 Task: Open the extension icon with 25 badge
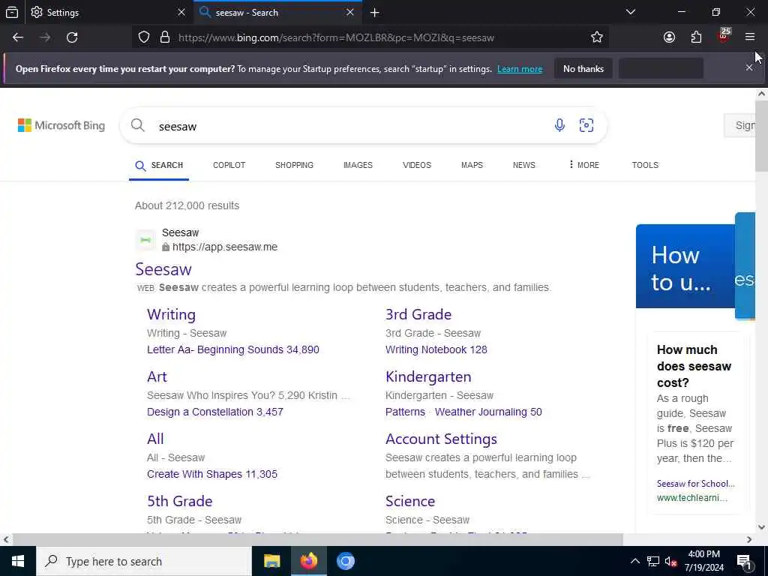coord(724,36)
